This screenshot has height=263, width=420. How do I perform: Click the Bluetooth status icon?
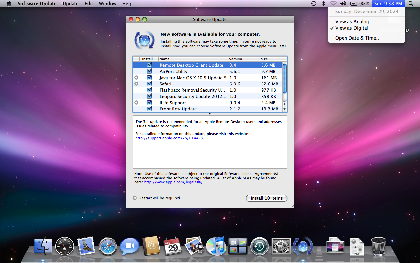pyautogui.click(x=323, y=4)
